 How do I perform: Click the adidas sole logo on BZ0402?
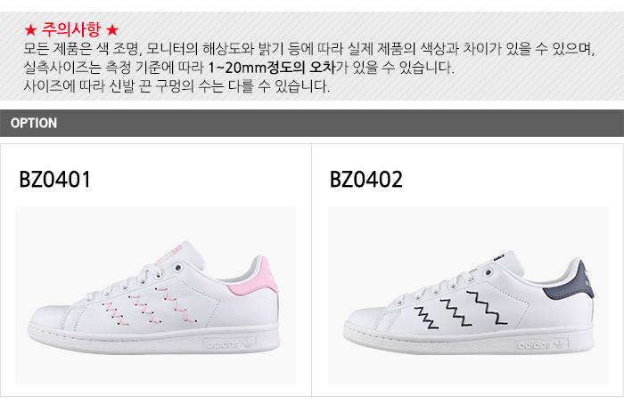tap(542, 344)
